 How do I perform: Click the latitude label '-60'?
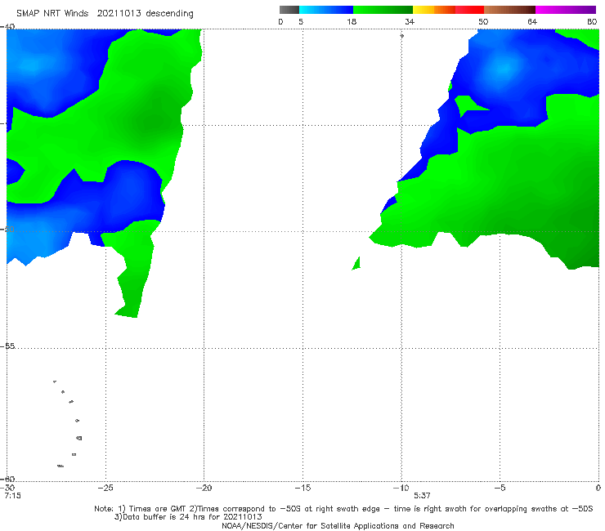(7, 479)
